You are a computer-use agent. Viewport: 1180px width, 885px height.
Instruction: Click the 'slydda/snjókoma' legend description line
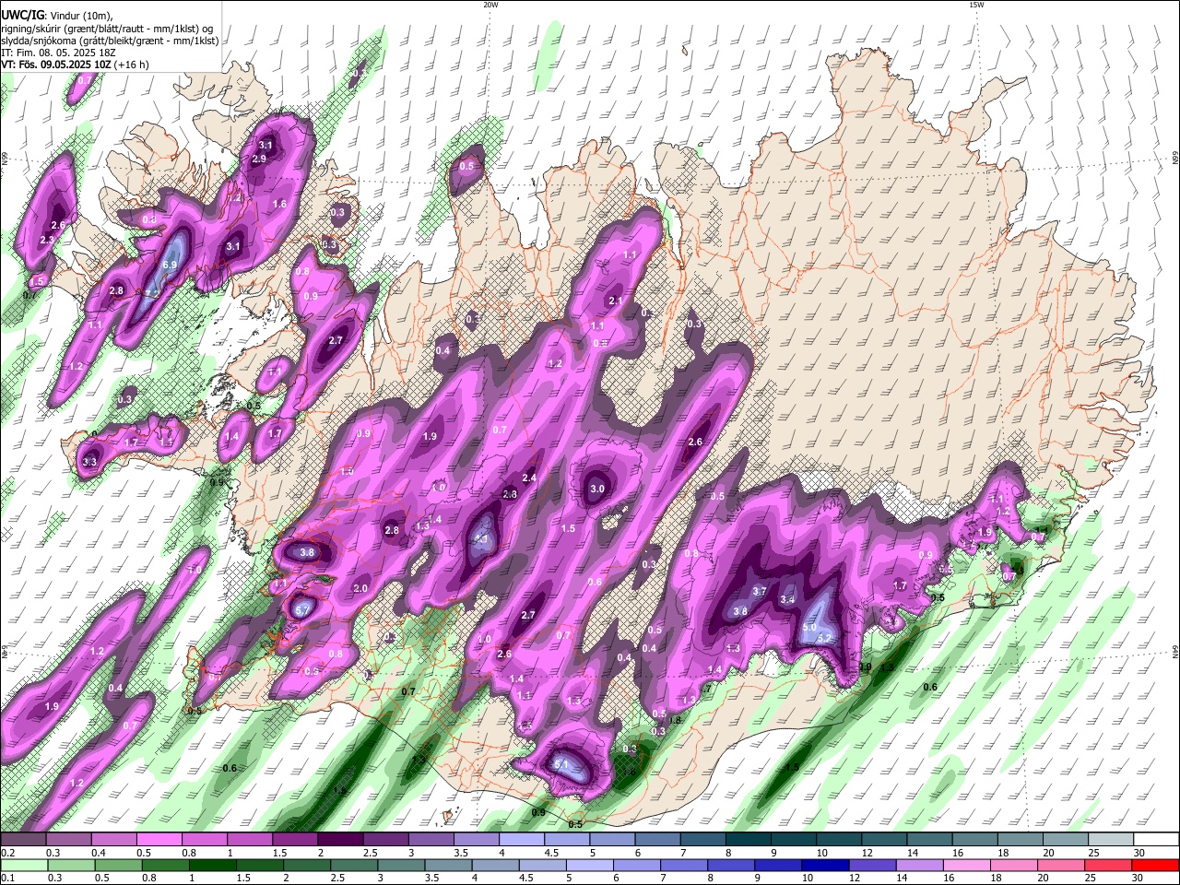pyautogui.click(x=110, y=40)
